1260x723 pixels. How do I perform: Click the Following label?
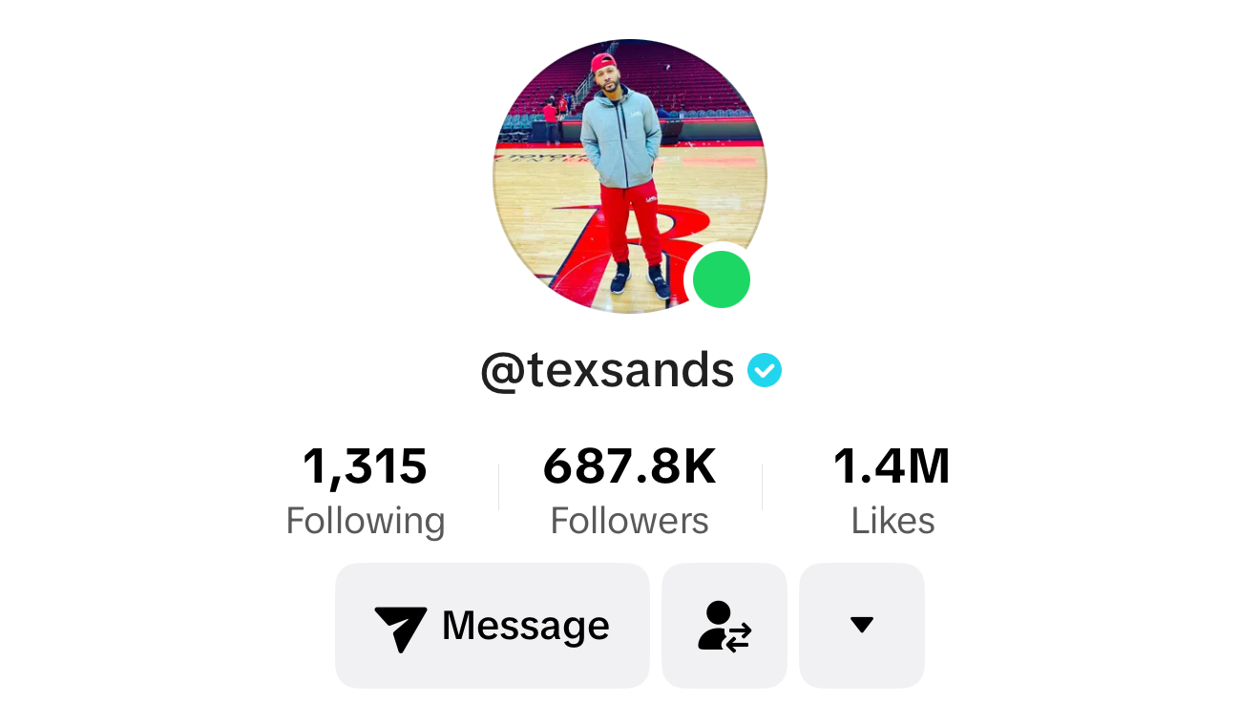[366, 521]
